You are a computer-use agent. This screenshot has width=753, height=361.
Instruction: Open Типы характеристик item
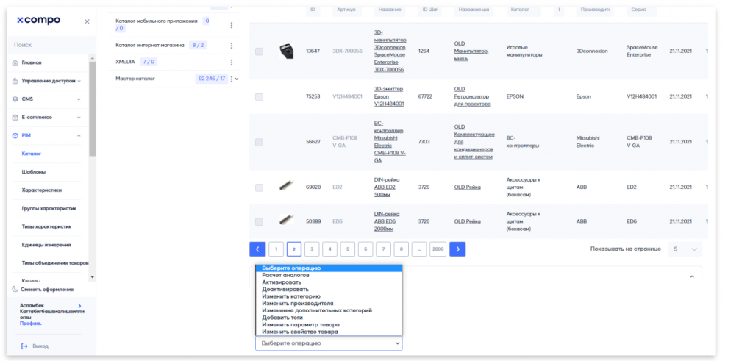pos(46,226)
